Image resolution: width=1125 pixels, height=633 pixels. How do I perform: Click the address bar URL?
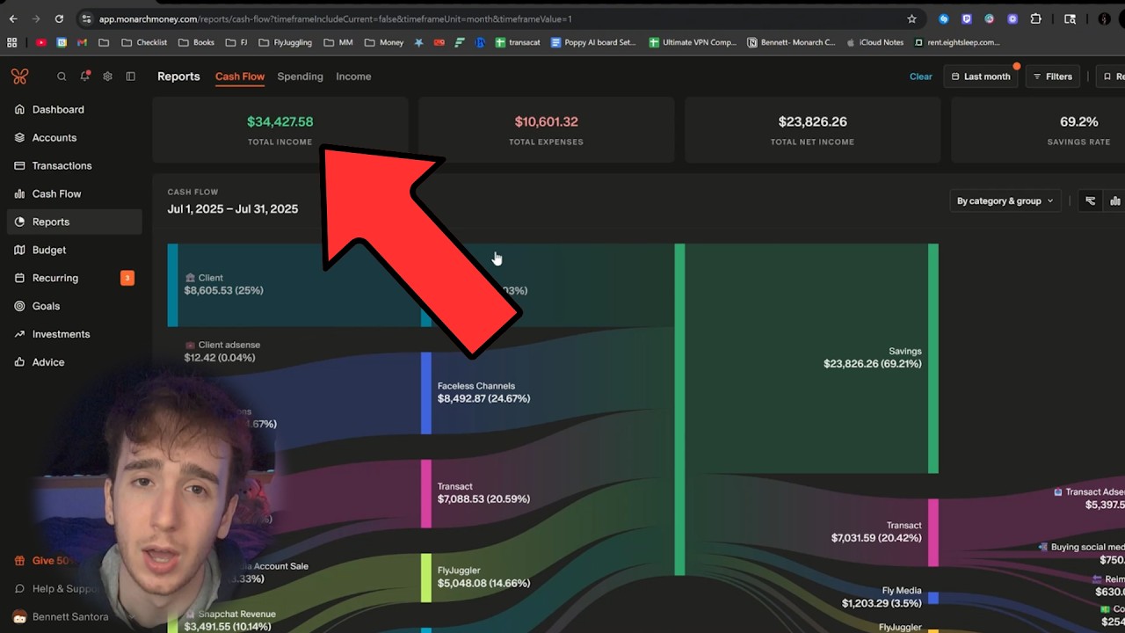[x=335, y=18]
